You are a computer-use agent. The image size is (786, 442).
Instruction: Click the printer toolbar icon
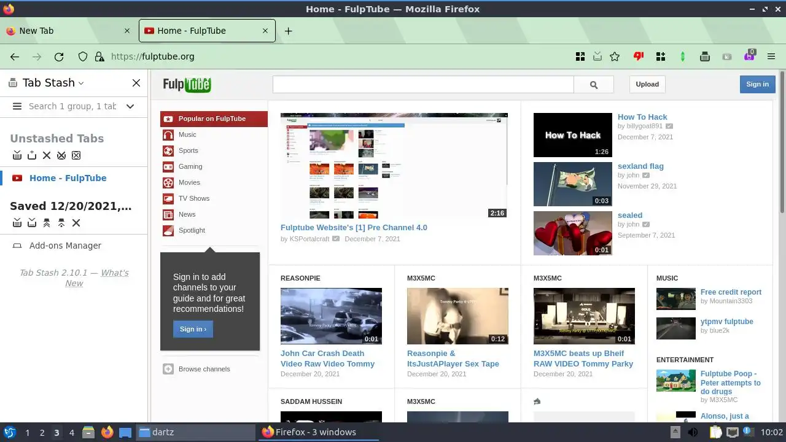coord(705,56)
